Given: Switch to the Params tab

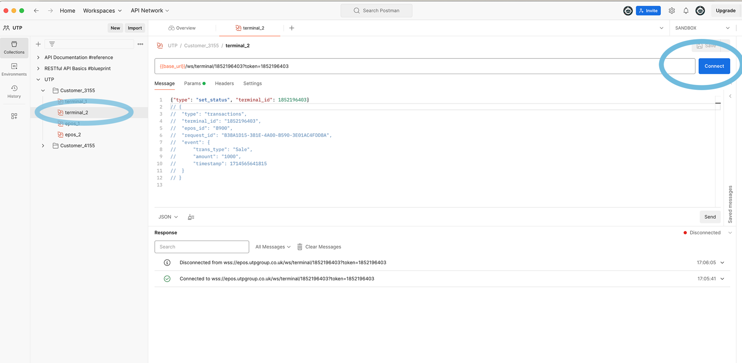Looking at the screenshot, I should tap(193, 84).
